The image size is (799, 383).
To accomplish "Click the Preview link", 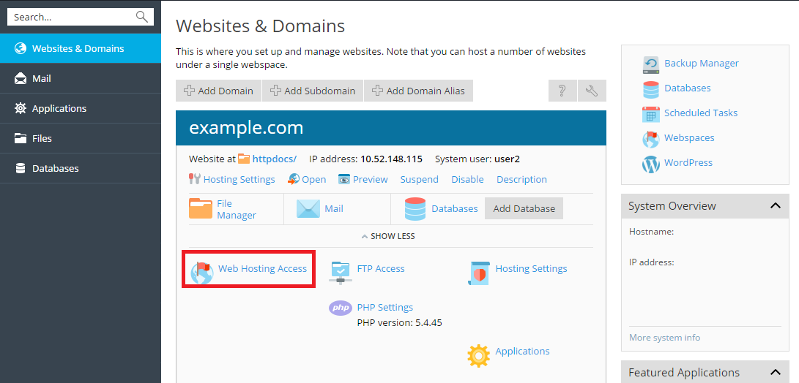I will pyautogui.click(x=371, y=180).
